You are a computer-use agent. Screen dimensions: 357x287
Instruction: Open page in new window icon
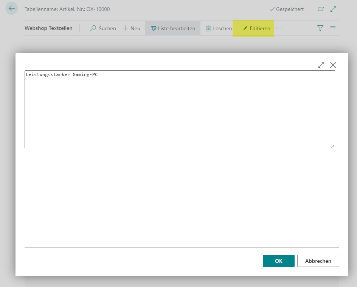[x=321, y=9]
